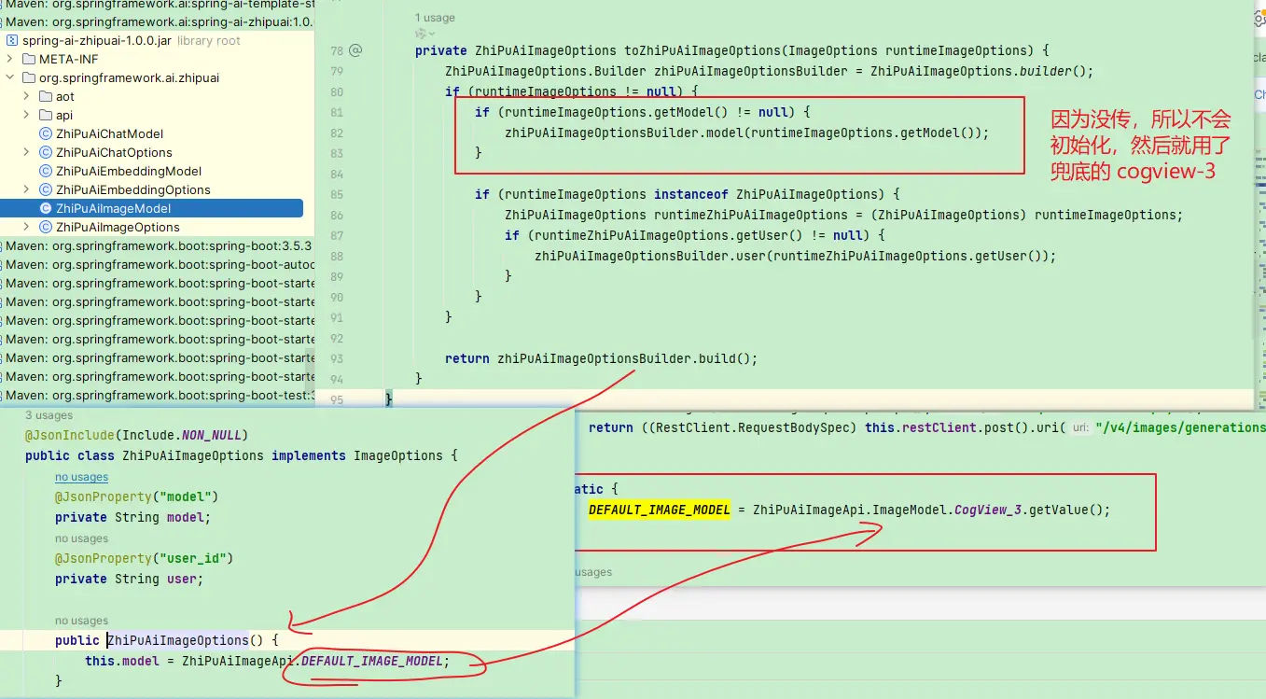Select ZhiPuAiImageOptions in the project tree
This screenshot has width=1266, height=699.
pos(118,228)
